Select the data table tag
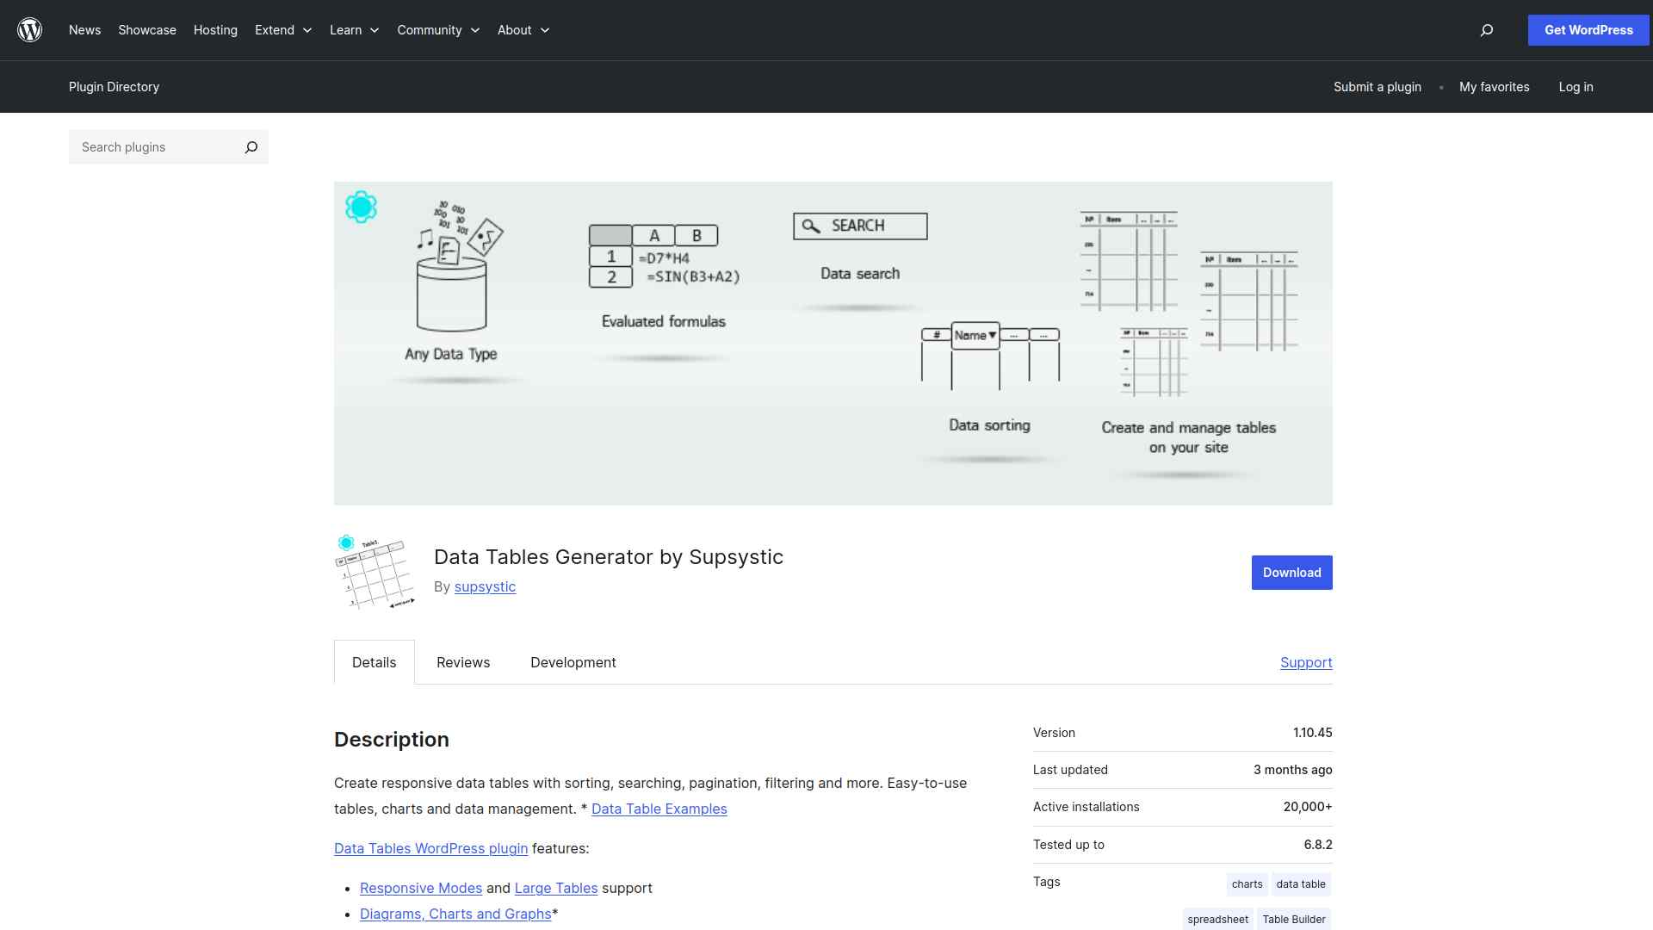The height and width of the screenshot is (930, 1653). pyautogui.click(x=1301, y=884)
